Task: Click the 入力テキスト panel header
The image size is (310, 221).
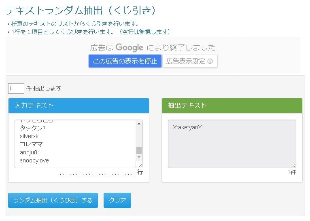Action: click(x=79, y=105)
